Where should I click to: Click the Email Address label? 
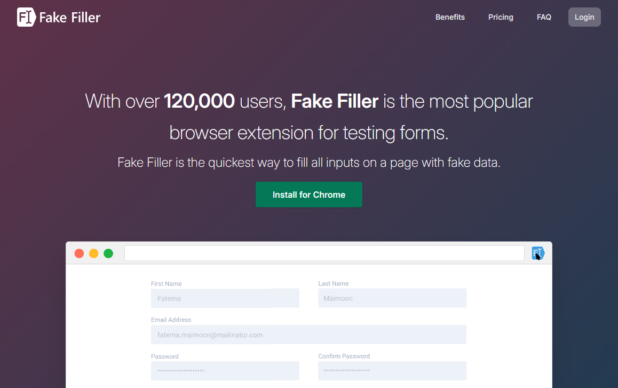tap(171, 320)
